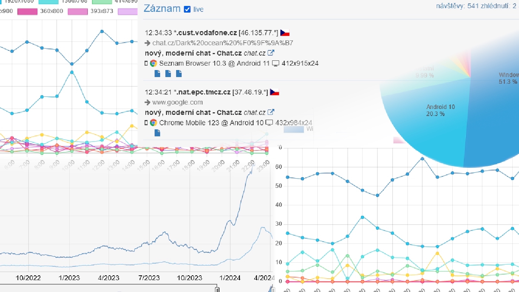Click the page title in the 12:34:21 entry
The image size is (519, 292).
click(x=193, y=112)
